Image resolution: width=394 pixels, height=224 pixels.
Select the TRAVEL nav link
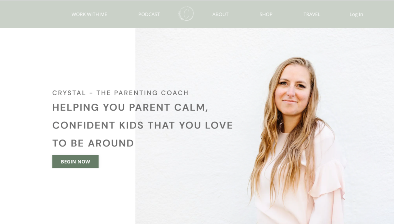(x=312, y=14)
